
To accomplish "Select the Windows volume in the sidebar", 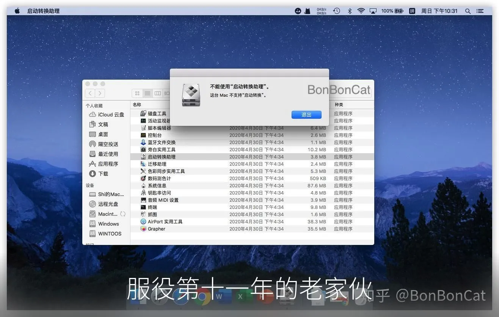I will 104,224.
